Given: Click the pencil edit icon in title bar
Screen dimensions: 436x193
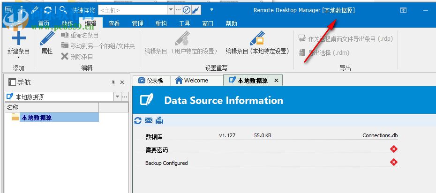Looking at the screenshot, I should tap(35, 10).
